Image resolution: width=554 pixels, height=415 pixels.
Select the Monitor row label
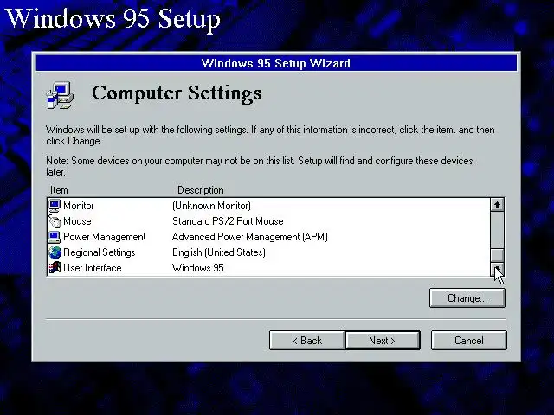point(79,206)
